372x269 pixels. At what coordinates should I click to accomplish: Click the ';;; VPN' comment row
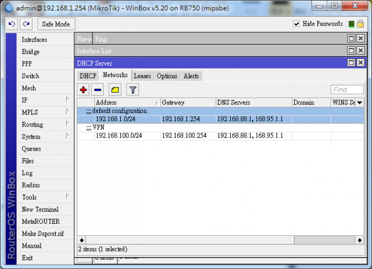pyautogui.click(x=220, y=128)
